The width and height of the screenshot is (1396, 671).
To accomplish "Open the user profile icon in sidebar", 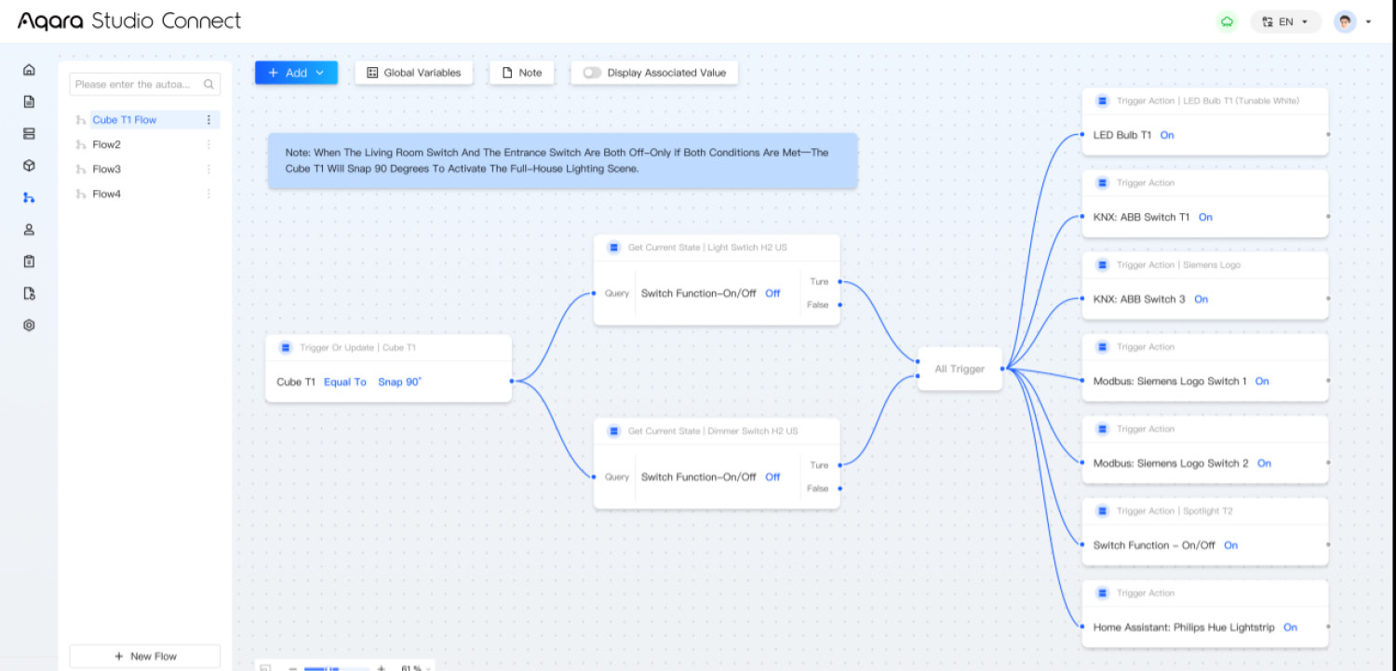I will tap(29, 230).
